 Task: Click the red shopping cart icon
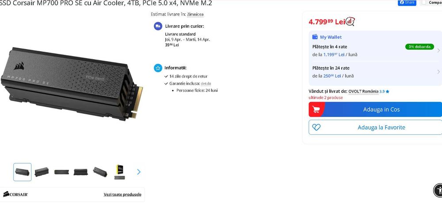316,109
